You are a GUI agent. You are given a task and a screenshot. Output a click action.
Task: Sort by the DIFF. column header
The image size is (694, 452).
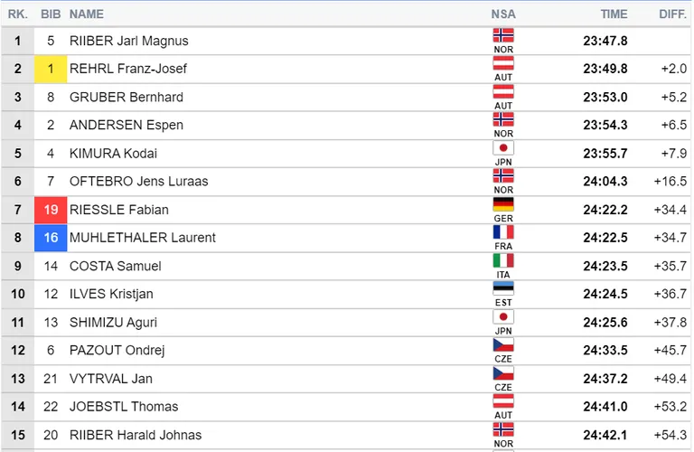tap(672, 14)
